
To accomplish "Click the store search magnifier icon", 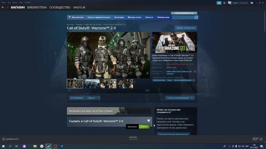I will [x=196, y=17].
